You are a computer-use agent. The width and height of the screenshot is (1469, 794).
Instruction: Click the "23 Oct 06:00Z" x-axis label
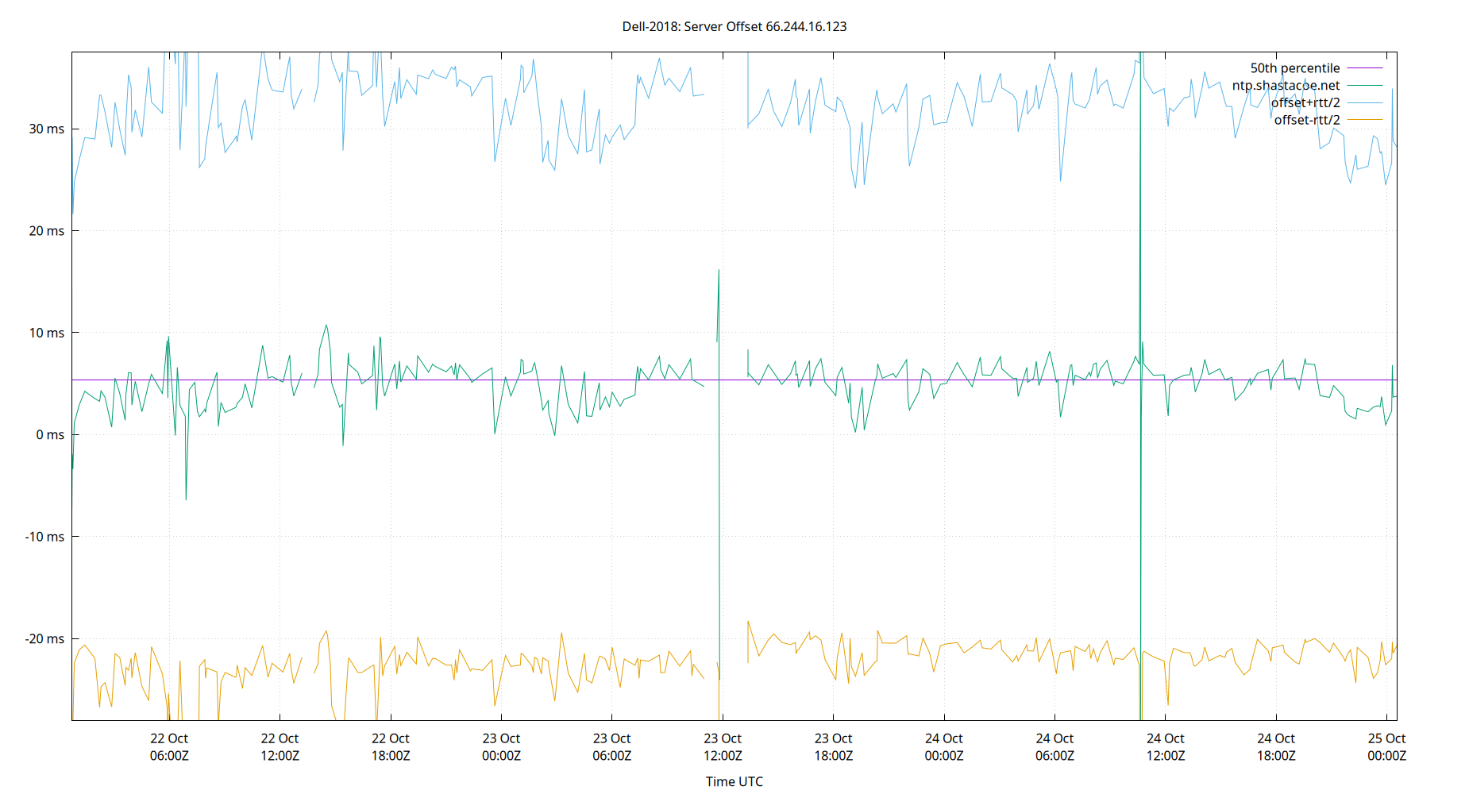tap(612, 747)
